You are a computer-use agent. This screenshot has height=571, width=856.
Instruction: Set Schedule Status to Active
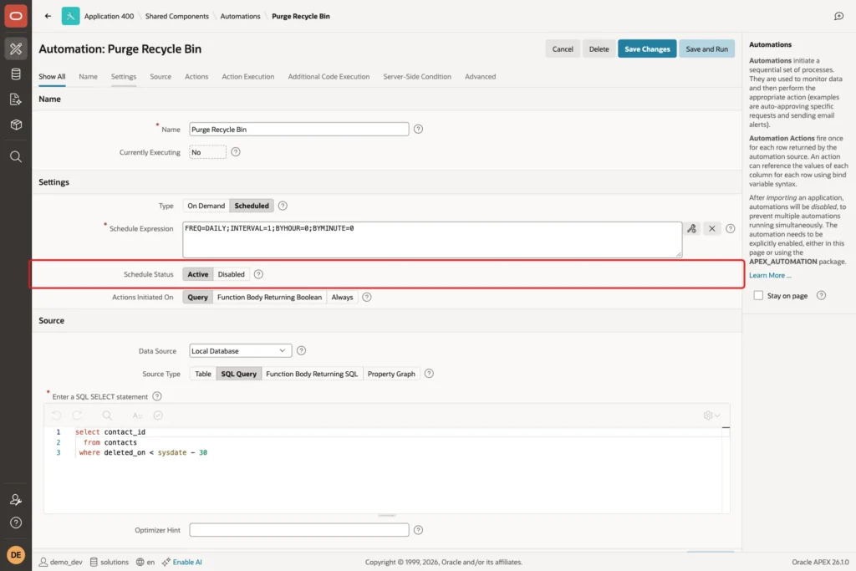point(198,274)
